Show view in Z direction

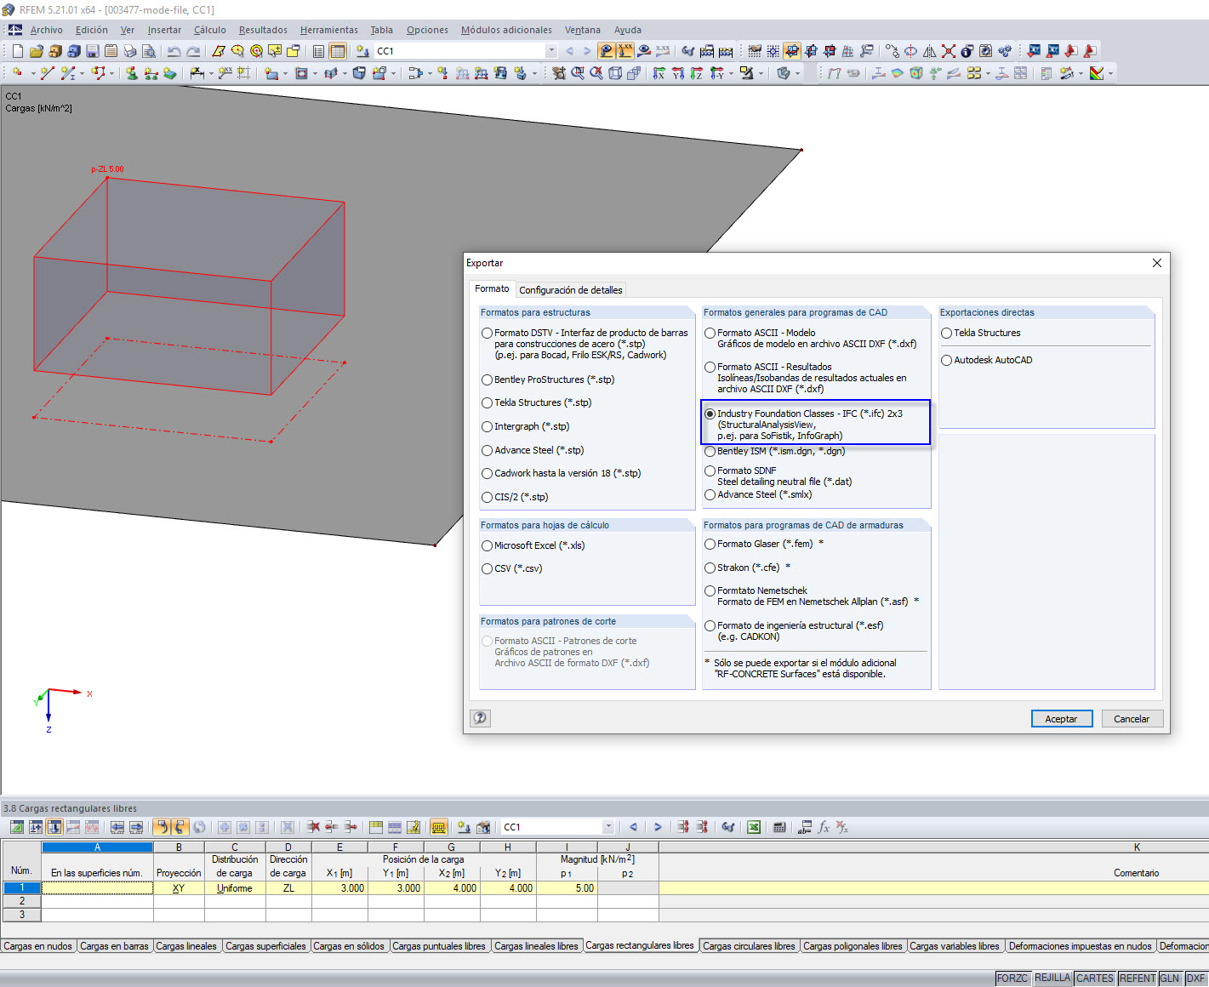point(697,73)
